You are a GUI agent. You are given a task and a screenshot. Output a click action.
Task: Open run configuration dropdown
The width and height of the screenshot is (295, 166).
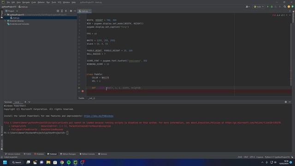coord(259,6)
